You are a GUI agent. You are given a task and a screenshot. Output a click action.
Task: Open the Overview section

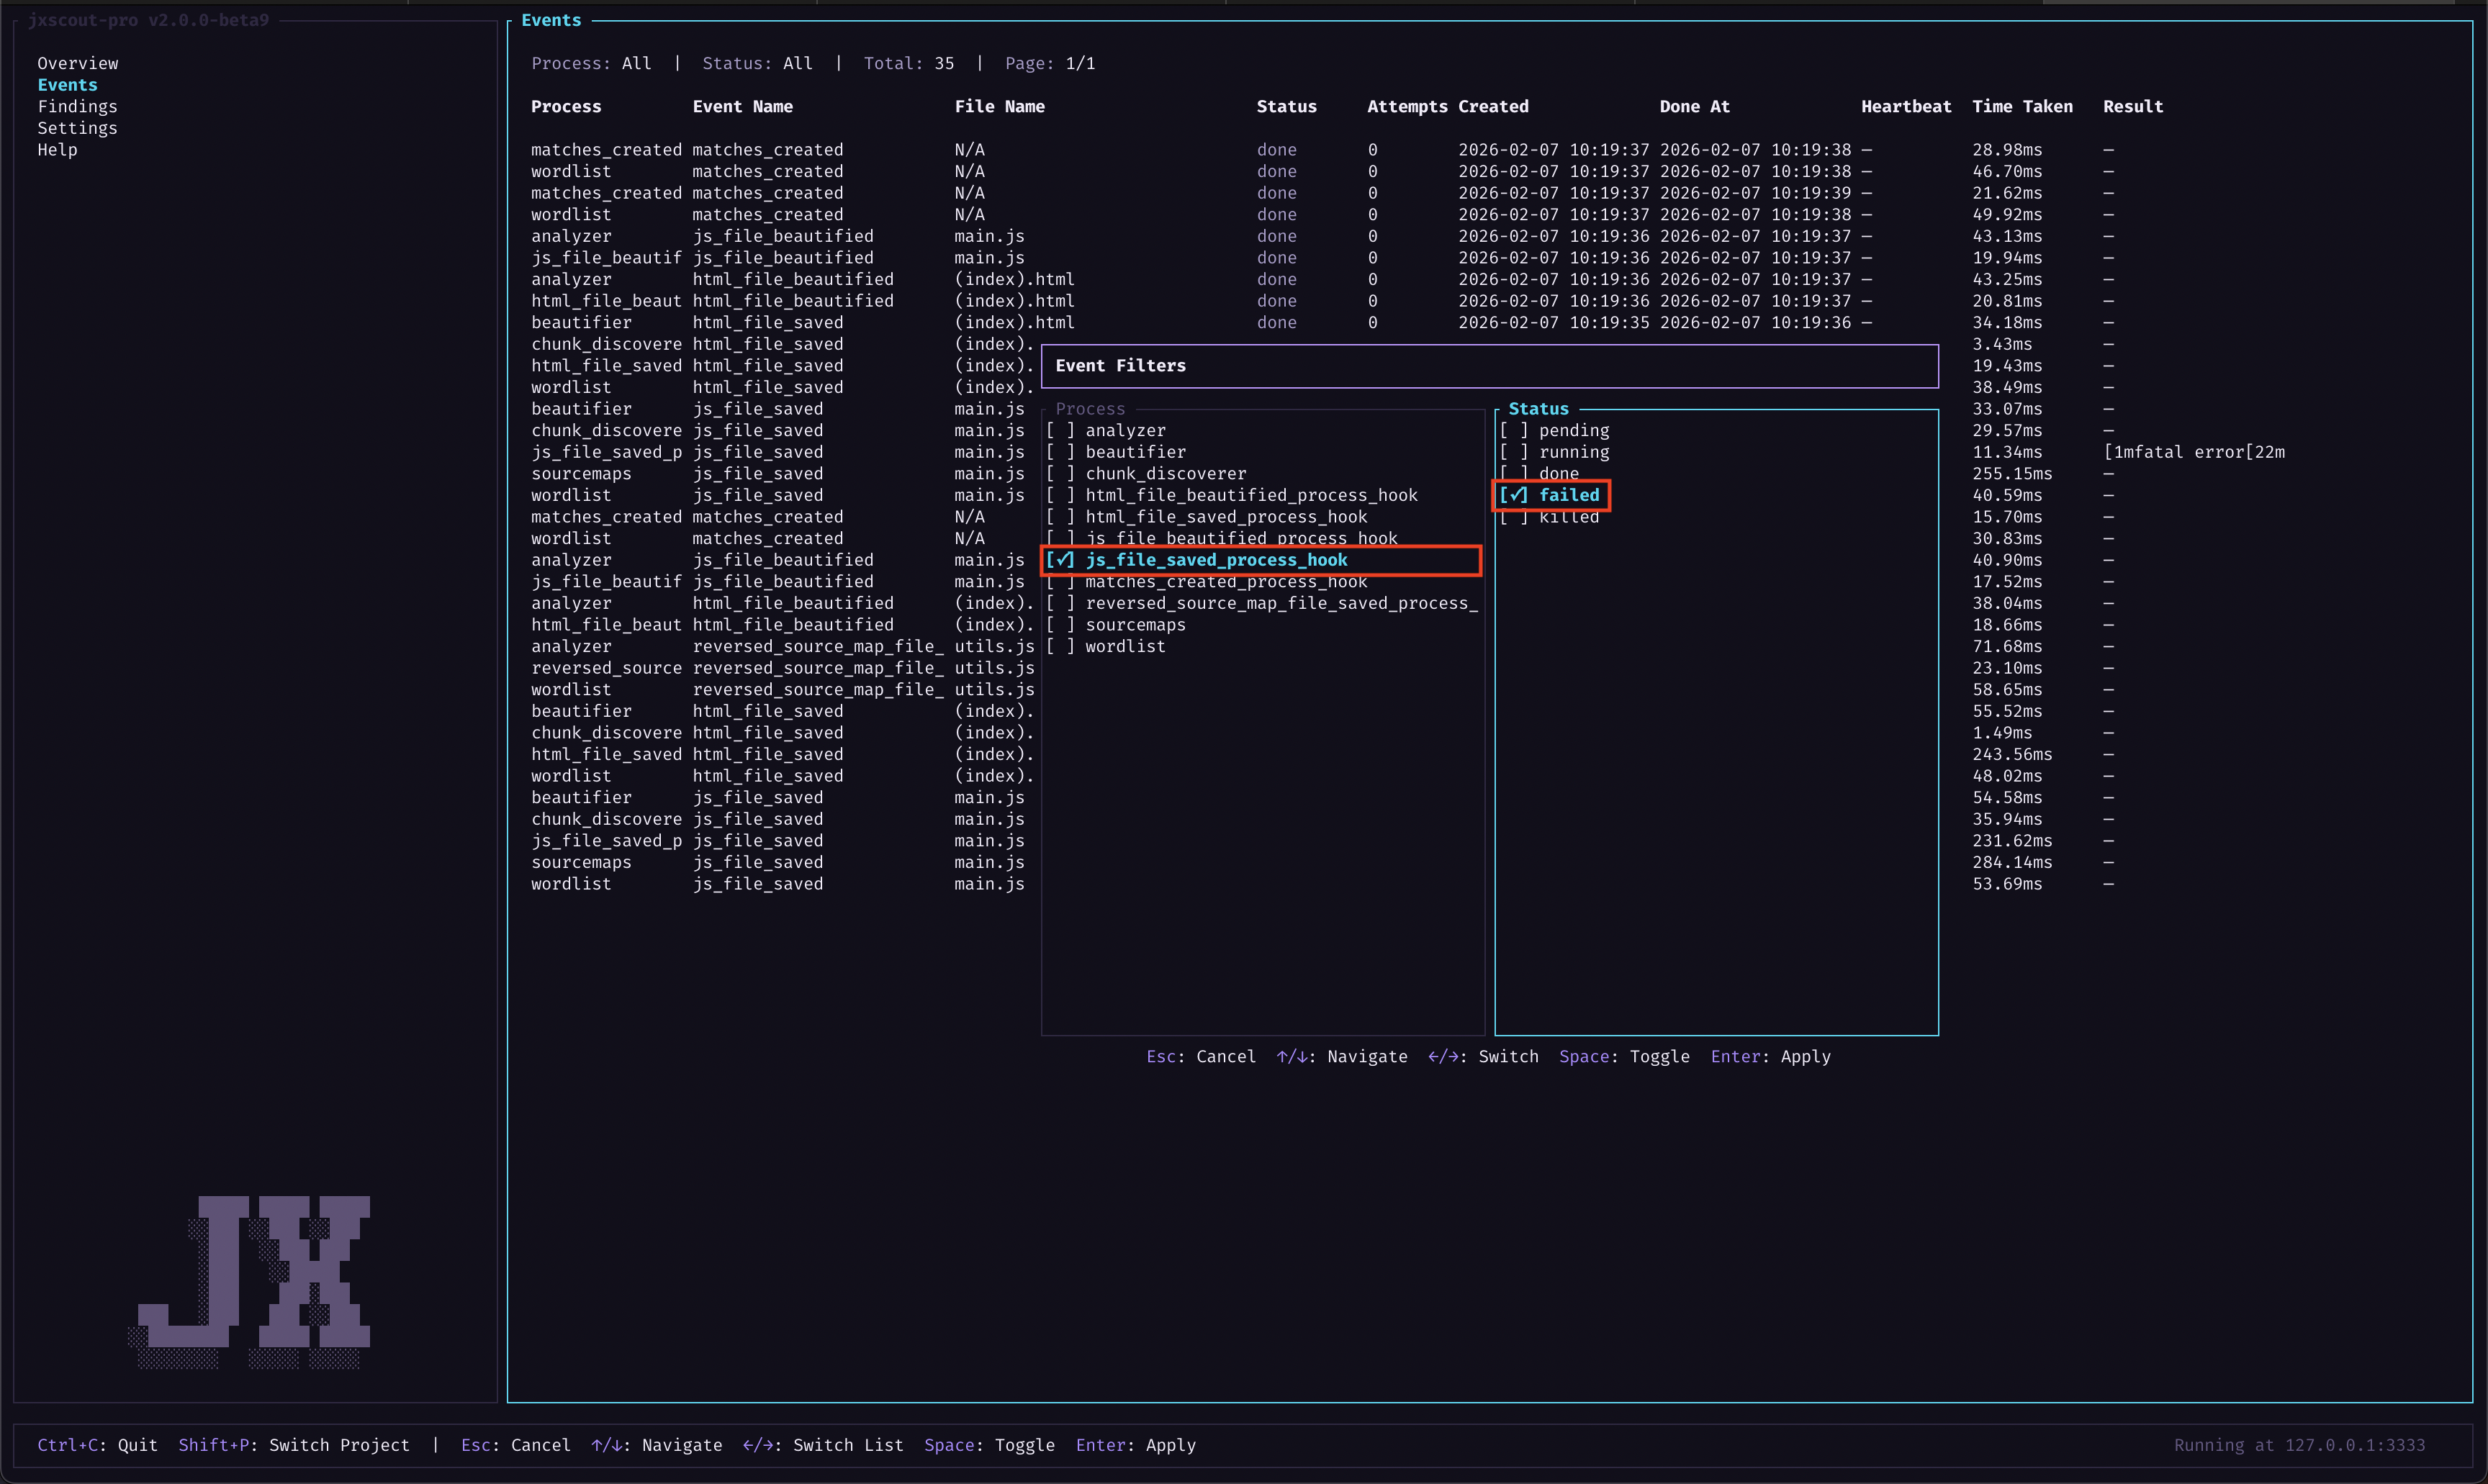[78, 63]
